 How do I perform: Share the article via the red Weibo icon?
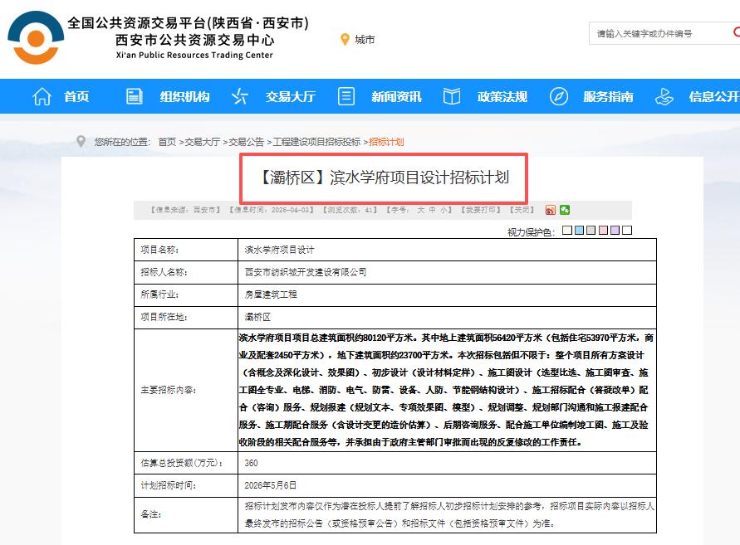coord(551,211)
